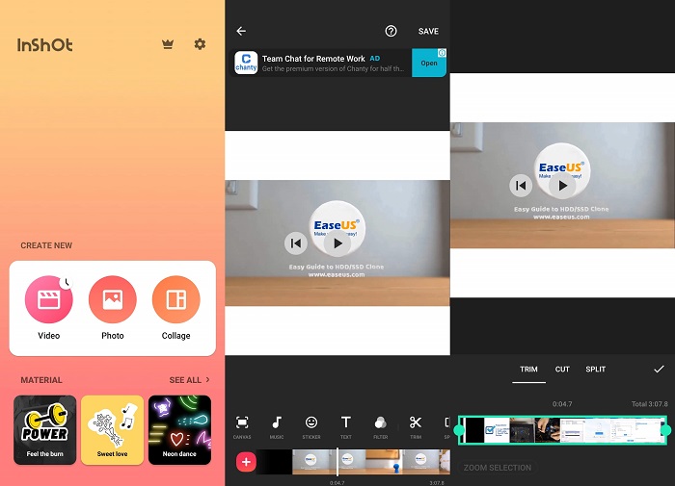Screen dimensions: 675x486
Task: Open InShot settings gear icon
Action: tap(200, 44)
